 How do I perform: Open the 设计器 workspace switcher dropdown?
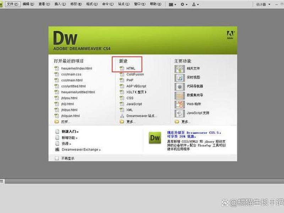tap(263, 5)
